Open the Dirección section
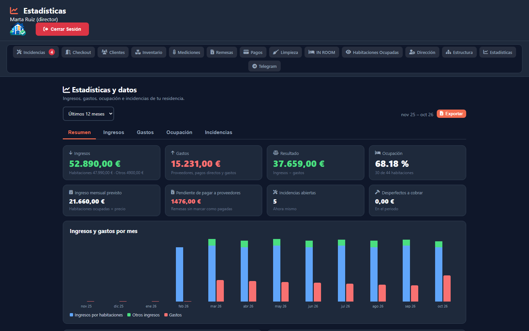Screen dimensions: 529x331 coord(422,52)
